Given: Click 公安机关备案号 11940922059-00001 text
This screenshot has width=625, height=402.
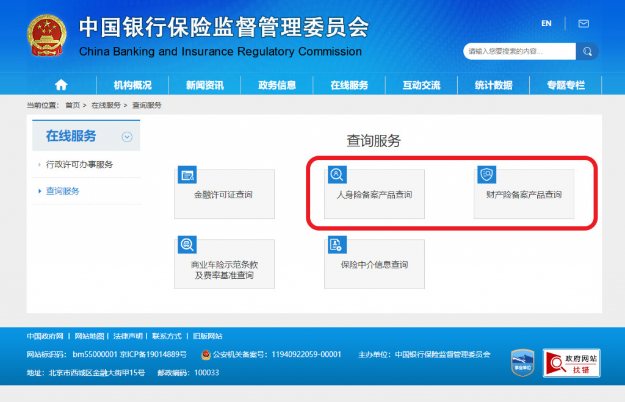Looking at the screenshot, I should pyautogui.click(x=276, y=354).
